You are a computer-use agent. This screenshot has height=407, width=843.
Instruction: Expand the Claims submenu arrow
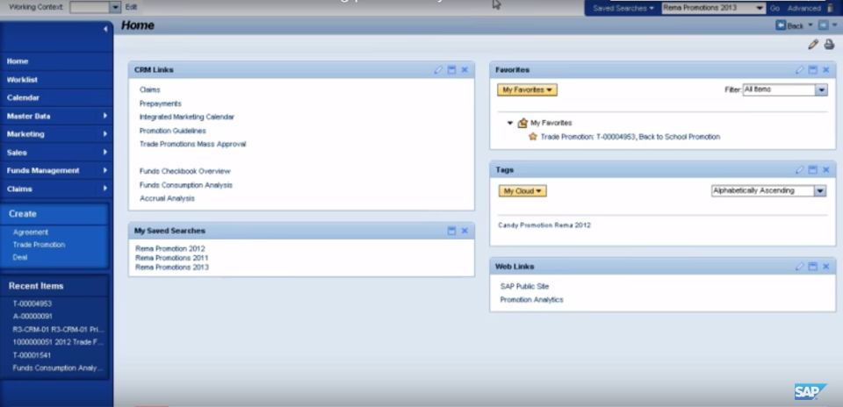pyautogui.click(x=104, y=189)
